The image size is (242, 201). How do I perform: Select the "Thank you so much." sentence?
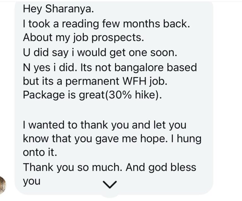coord(72,167)
